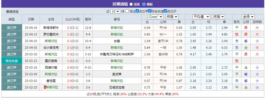
Task: Open the 莫托路宾 team link
Action: 51,61
